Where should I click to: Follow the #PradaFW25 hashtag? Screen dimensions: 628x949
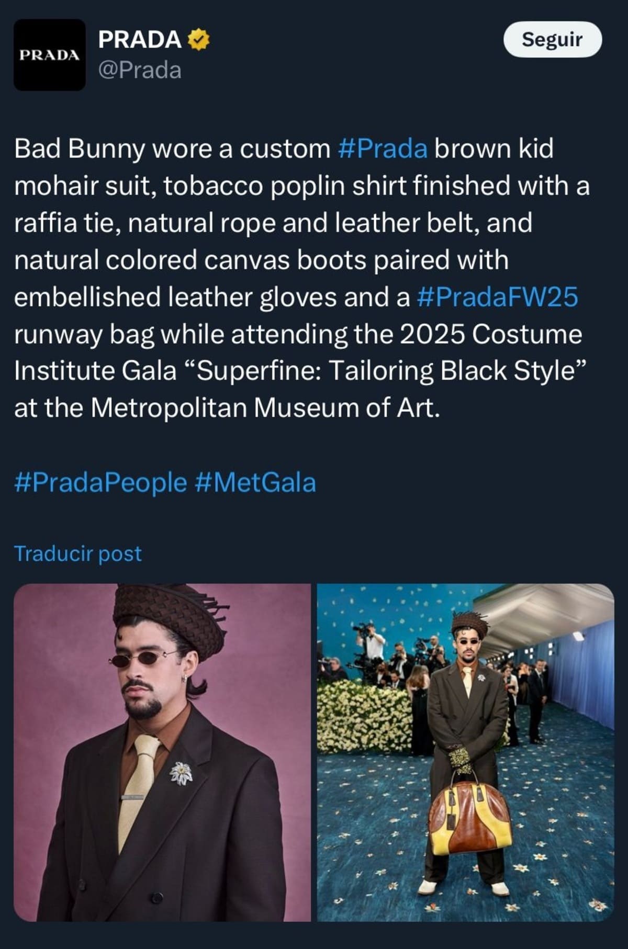(x=498, y=297)
